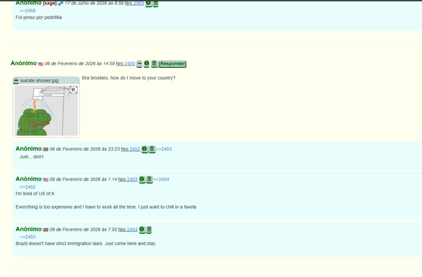Click the flag icon on post 2454
This screenshot has height=277, width=422.
46,230
